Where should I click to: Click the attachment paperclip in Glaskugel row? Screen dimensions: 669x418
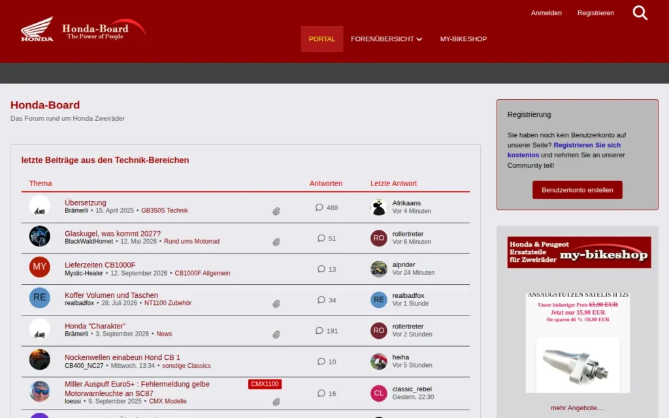(x=276, y=242)
